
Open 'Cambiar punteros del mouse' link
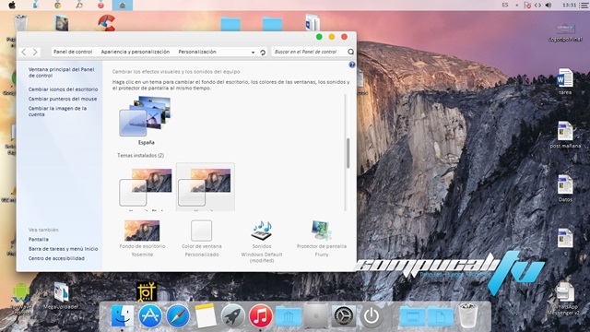(x=63, y=99)
